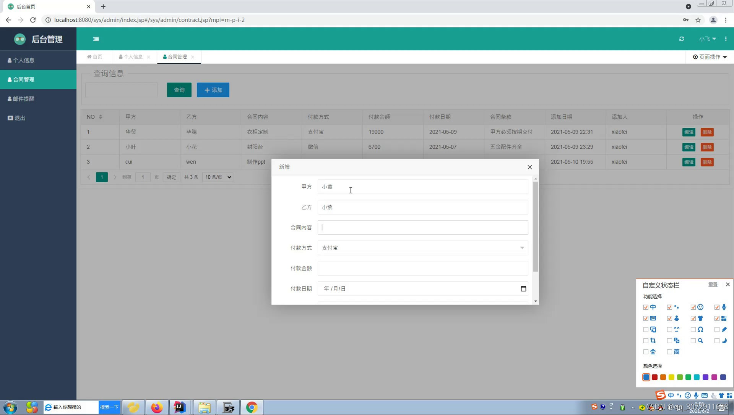Screen dimensions: 734x415
Task: Click the IME bar soft keyboard icon
Action: point(705,396)
